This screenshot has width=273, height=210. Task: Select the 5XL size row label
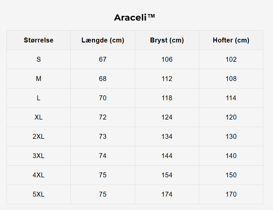click(x=38, y=194)
